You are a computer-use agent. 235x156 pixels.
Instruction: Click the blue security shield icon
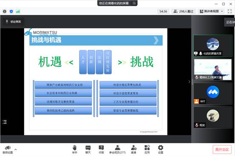[11, 11]
